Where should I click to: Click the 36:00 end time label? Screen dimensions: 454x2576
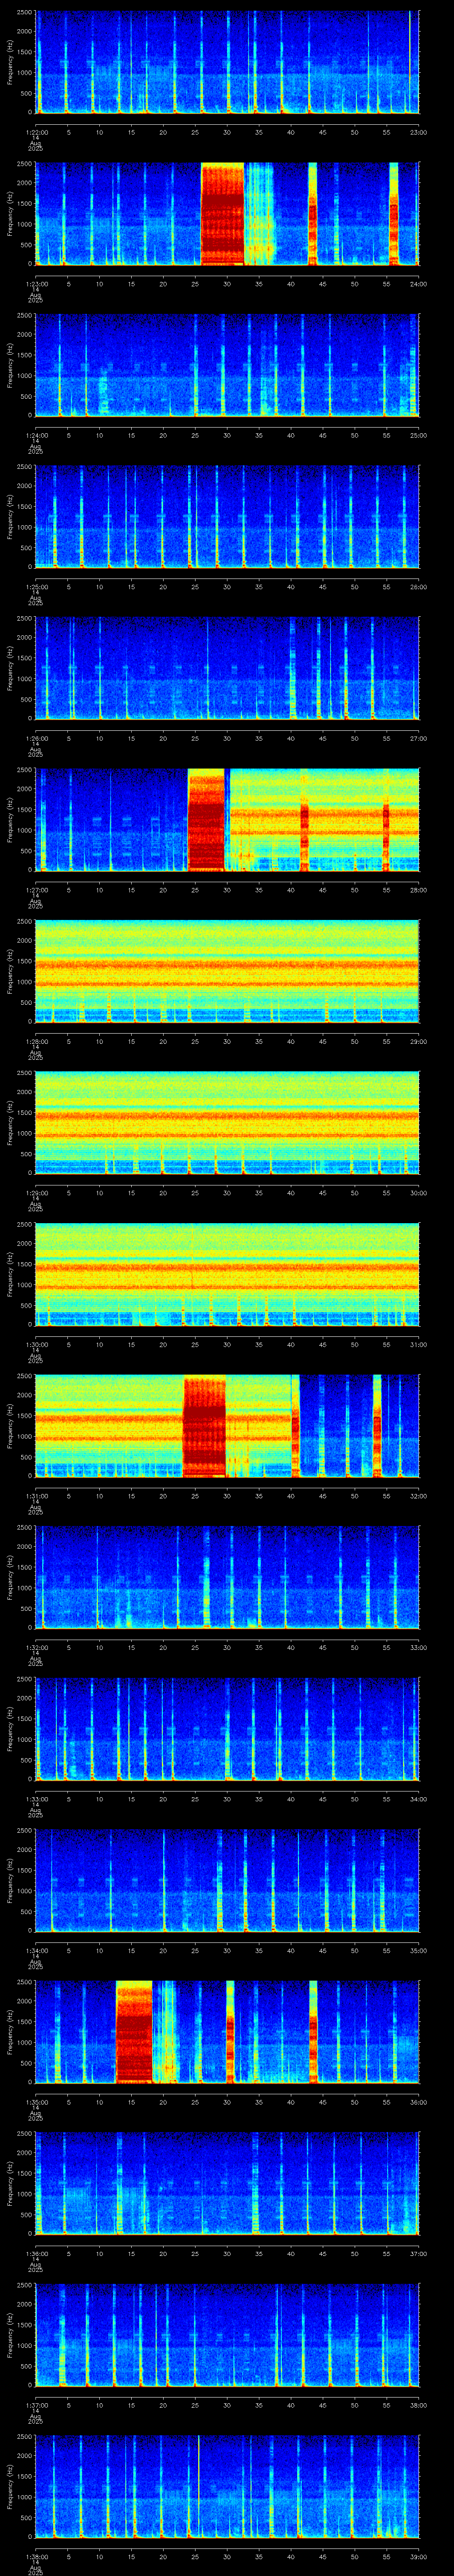click(x=418, y=2102)
